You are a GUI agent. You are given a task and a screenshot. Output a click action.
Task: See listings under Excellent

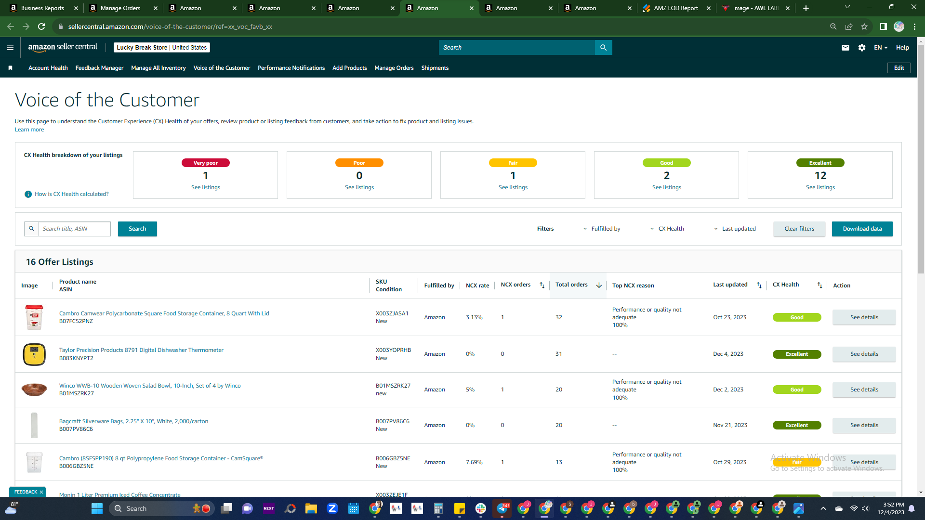pyautogui.click(x=820, y=187)
